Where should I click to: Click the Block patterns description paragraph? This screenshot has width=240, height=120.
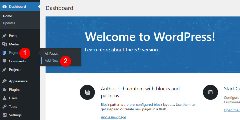click(x=148, y=107)
